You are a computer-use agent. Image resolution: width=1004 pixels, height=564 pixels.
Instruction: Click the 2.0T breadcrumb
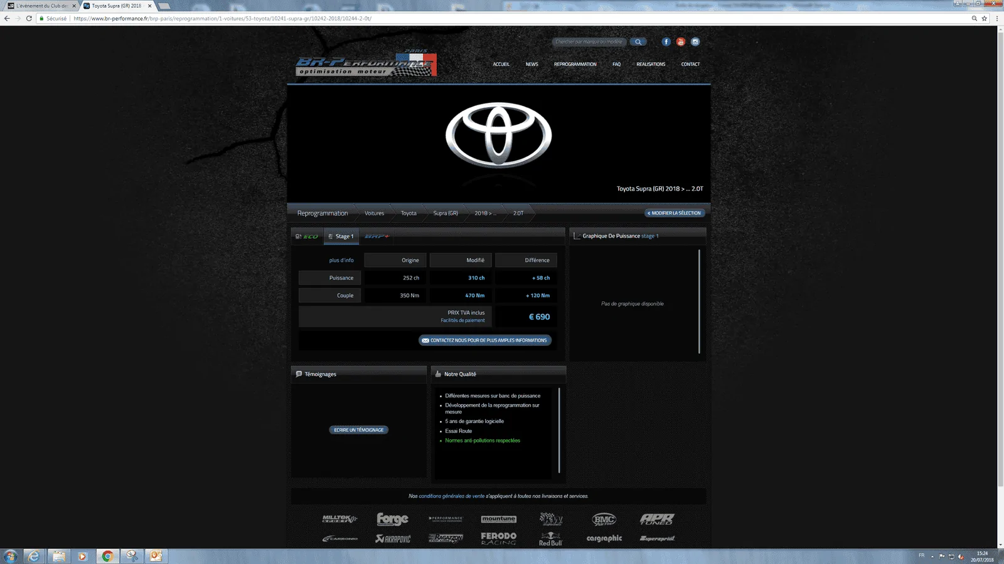518,213
